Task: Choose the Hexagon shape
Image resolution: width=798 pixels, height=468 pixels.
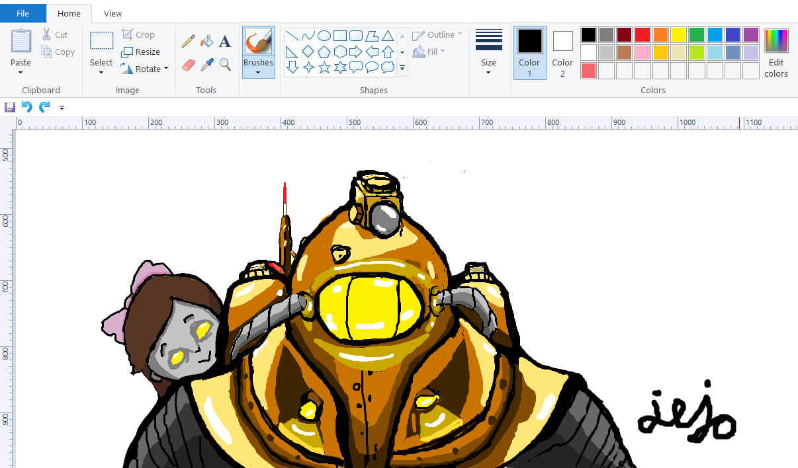Action: click(x=340, y=52)
